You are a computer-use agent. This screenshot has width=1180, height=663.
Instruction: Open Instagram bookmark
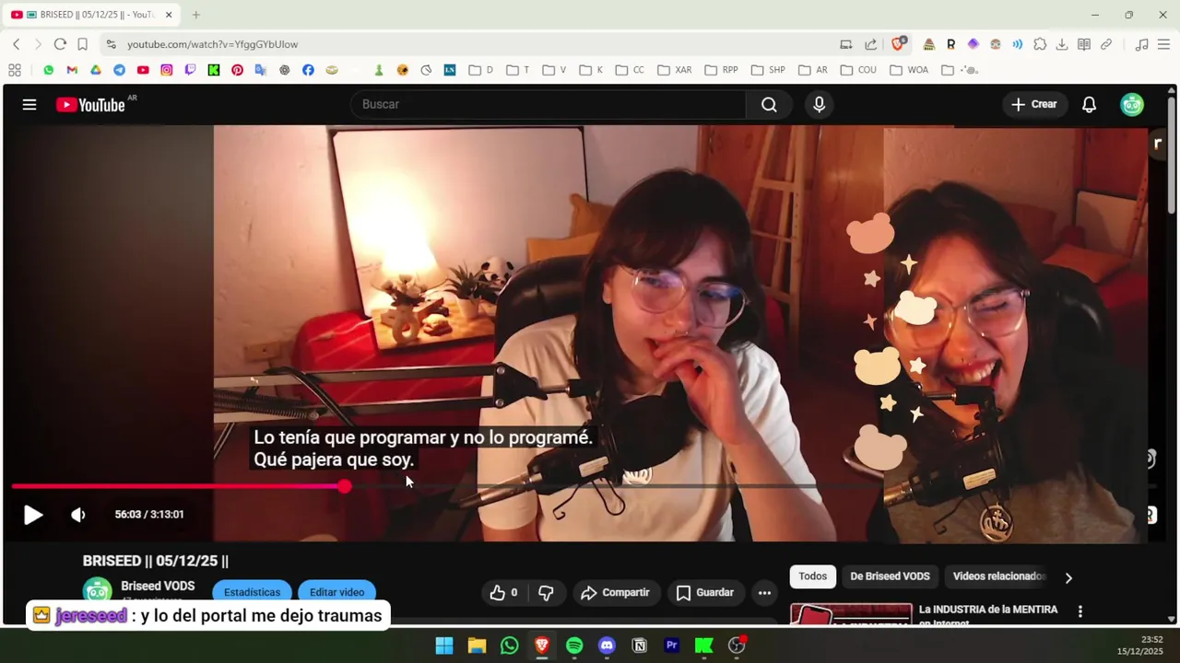tap(166, 70)
